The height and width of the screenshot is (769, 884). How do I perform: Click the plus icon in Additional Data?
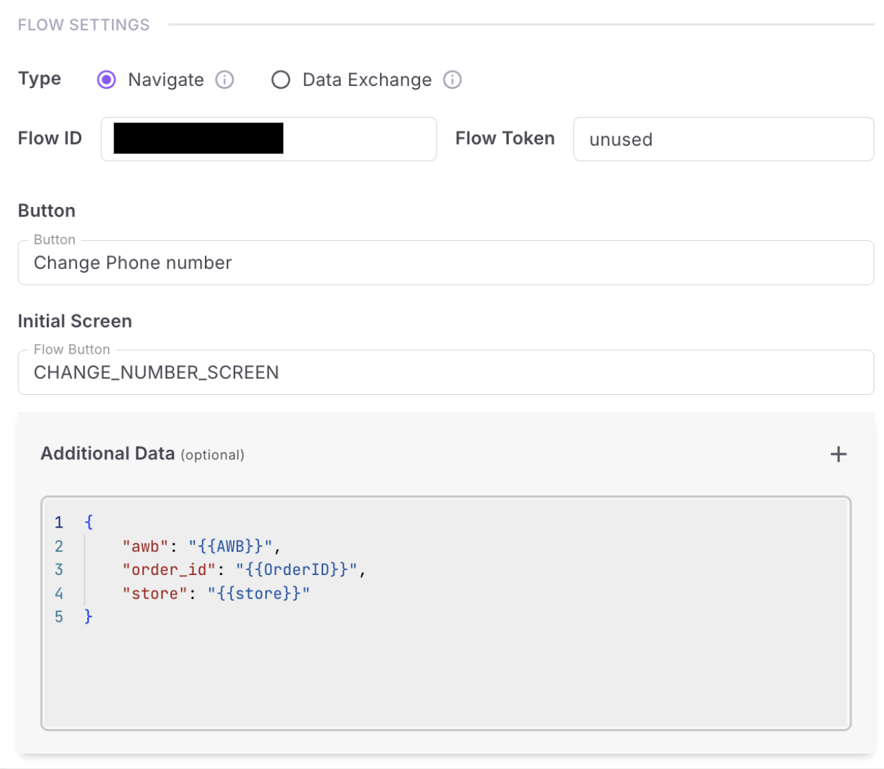(838, 454)
